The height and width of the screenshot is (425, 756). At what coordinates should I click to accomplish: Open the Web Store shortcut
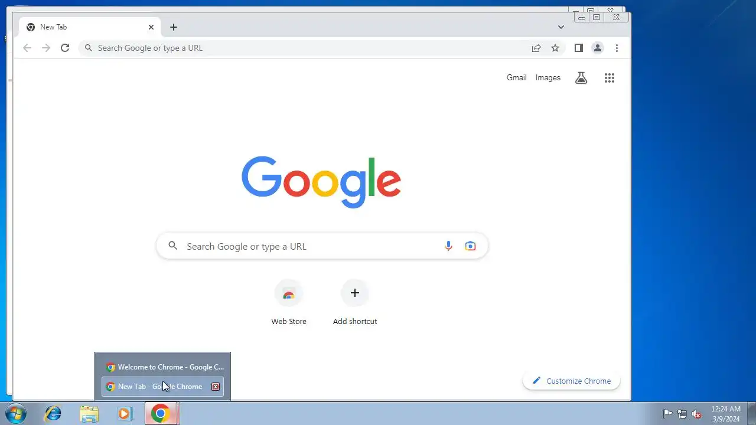point(289,302)
